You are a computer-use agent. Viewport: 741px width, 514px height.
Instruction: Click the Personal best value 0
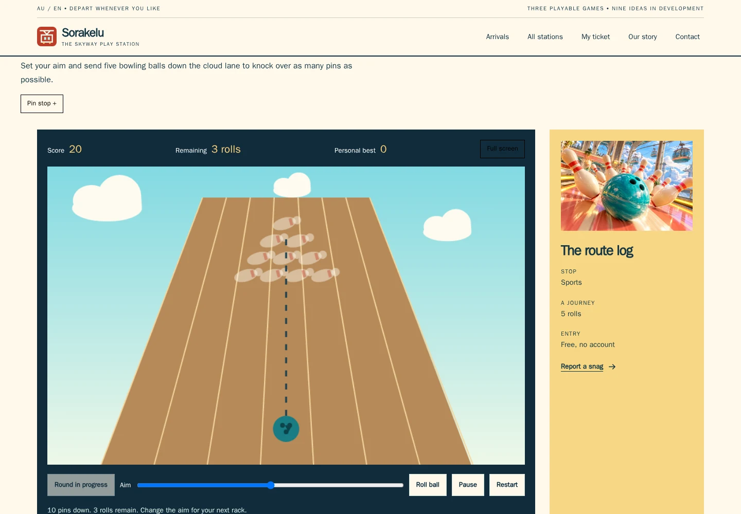pyautogui.click(x=383, y=149)
